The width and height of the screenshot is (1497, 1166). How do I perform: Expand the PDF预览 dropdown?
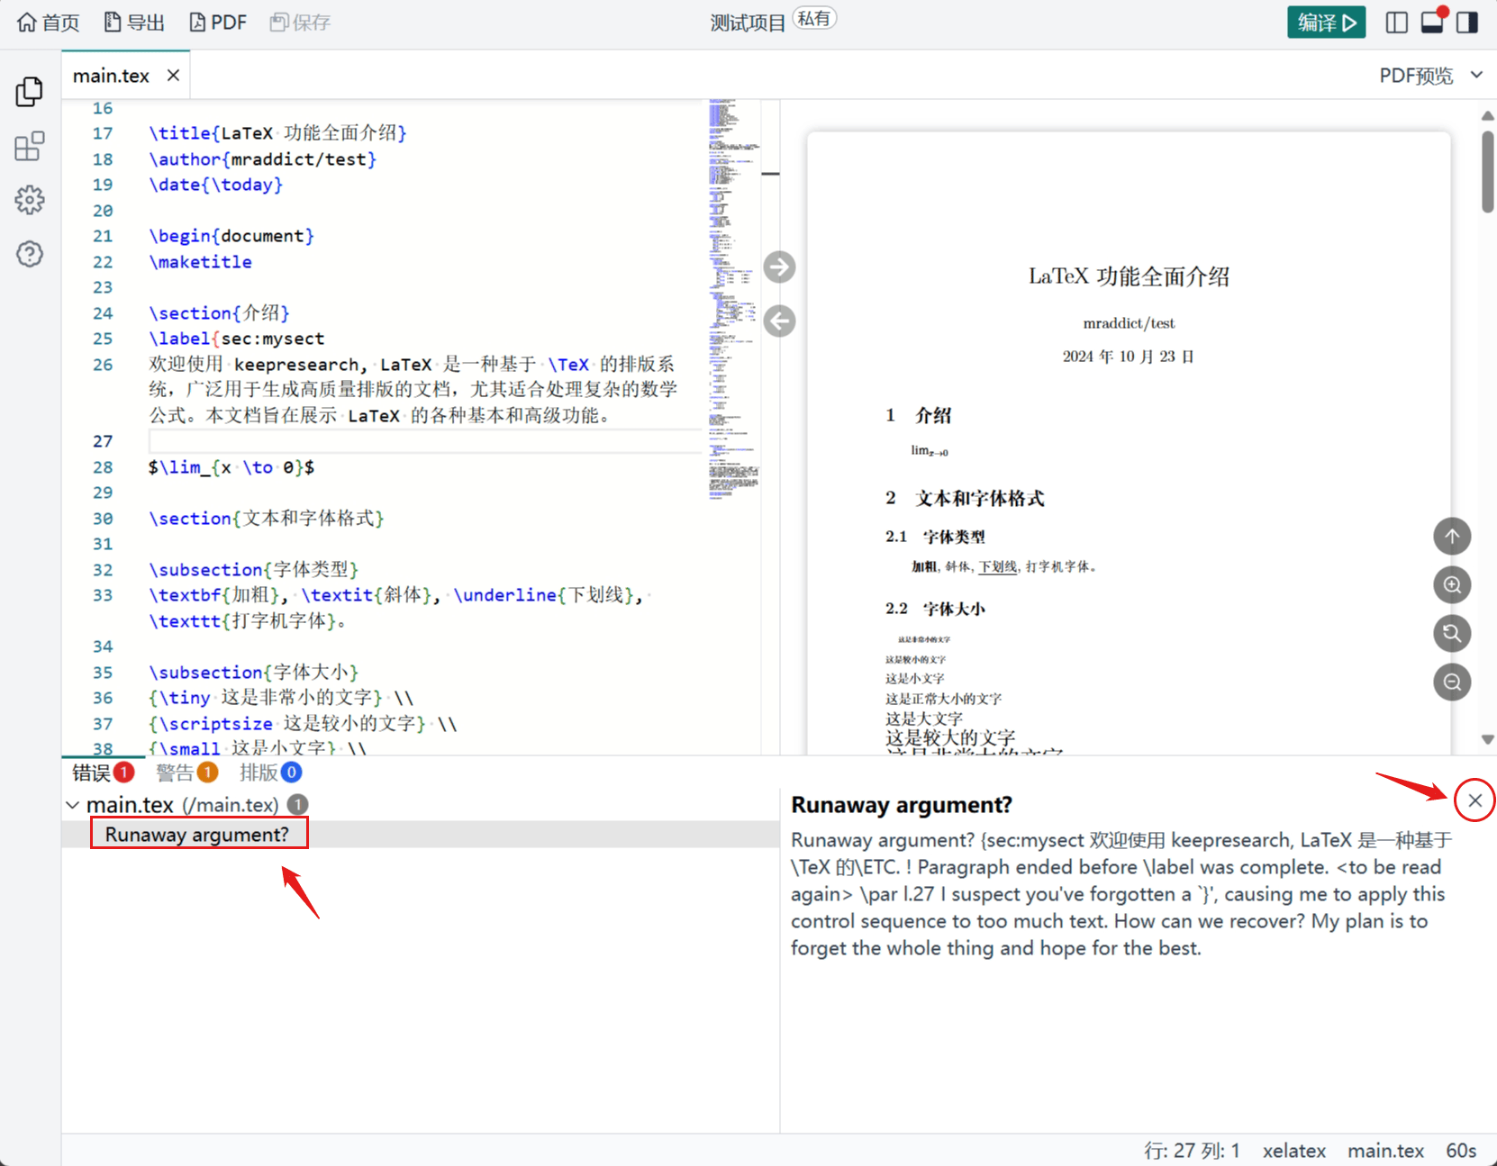1476,76
